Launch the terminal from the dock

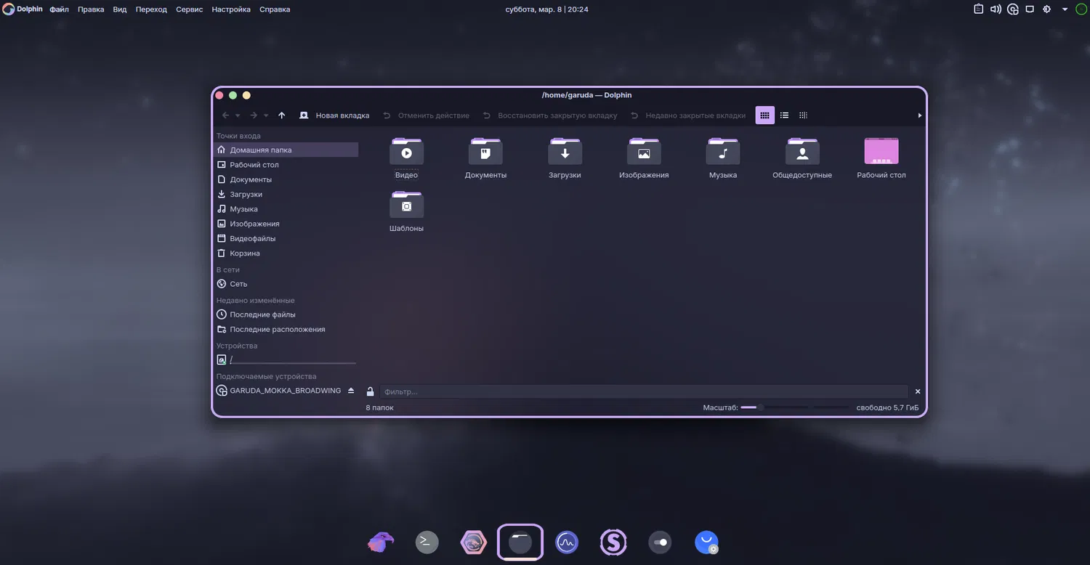[x=427, y=542]
